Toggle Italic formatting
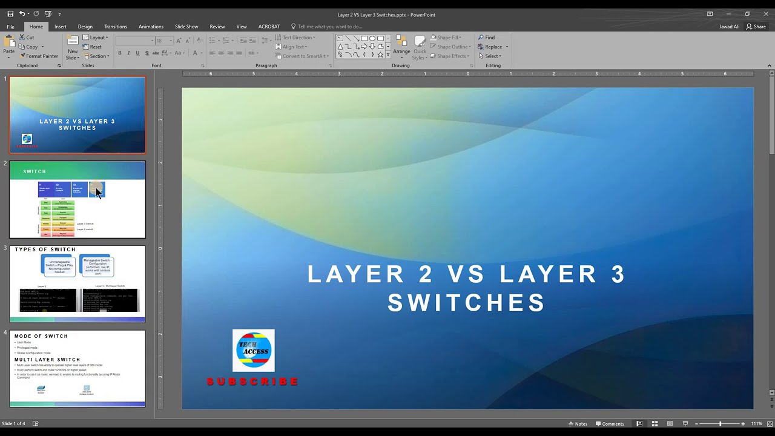Screen dimensions: 775x436 pyautogui.click(x=128, y=53)
